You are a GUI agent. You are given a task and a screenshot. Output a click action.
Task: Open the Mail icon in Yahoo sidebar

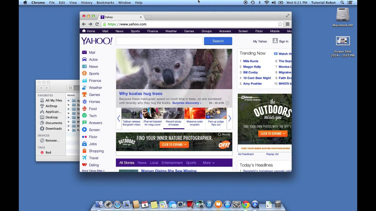[84, 52]
